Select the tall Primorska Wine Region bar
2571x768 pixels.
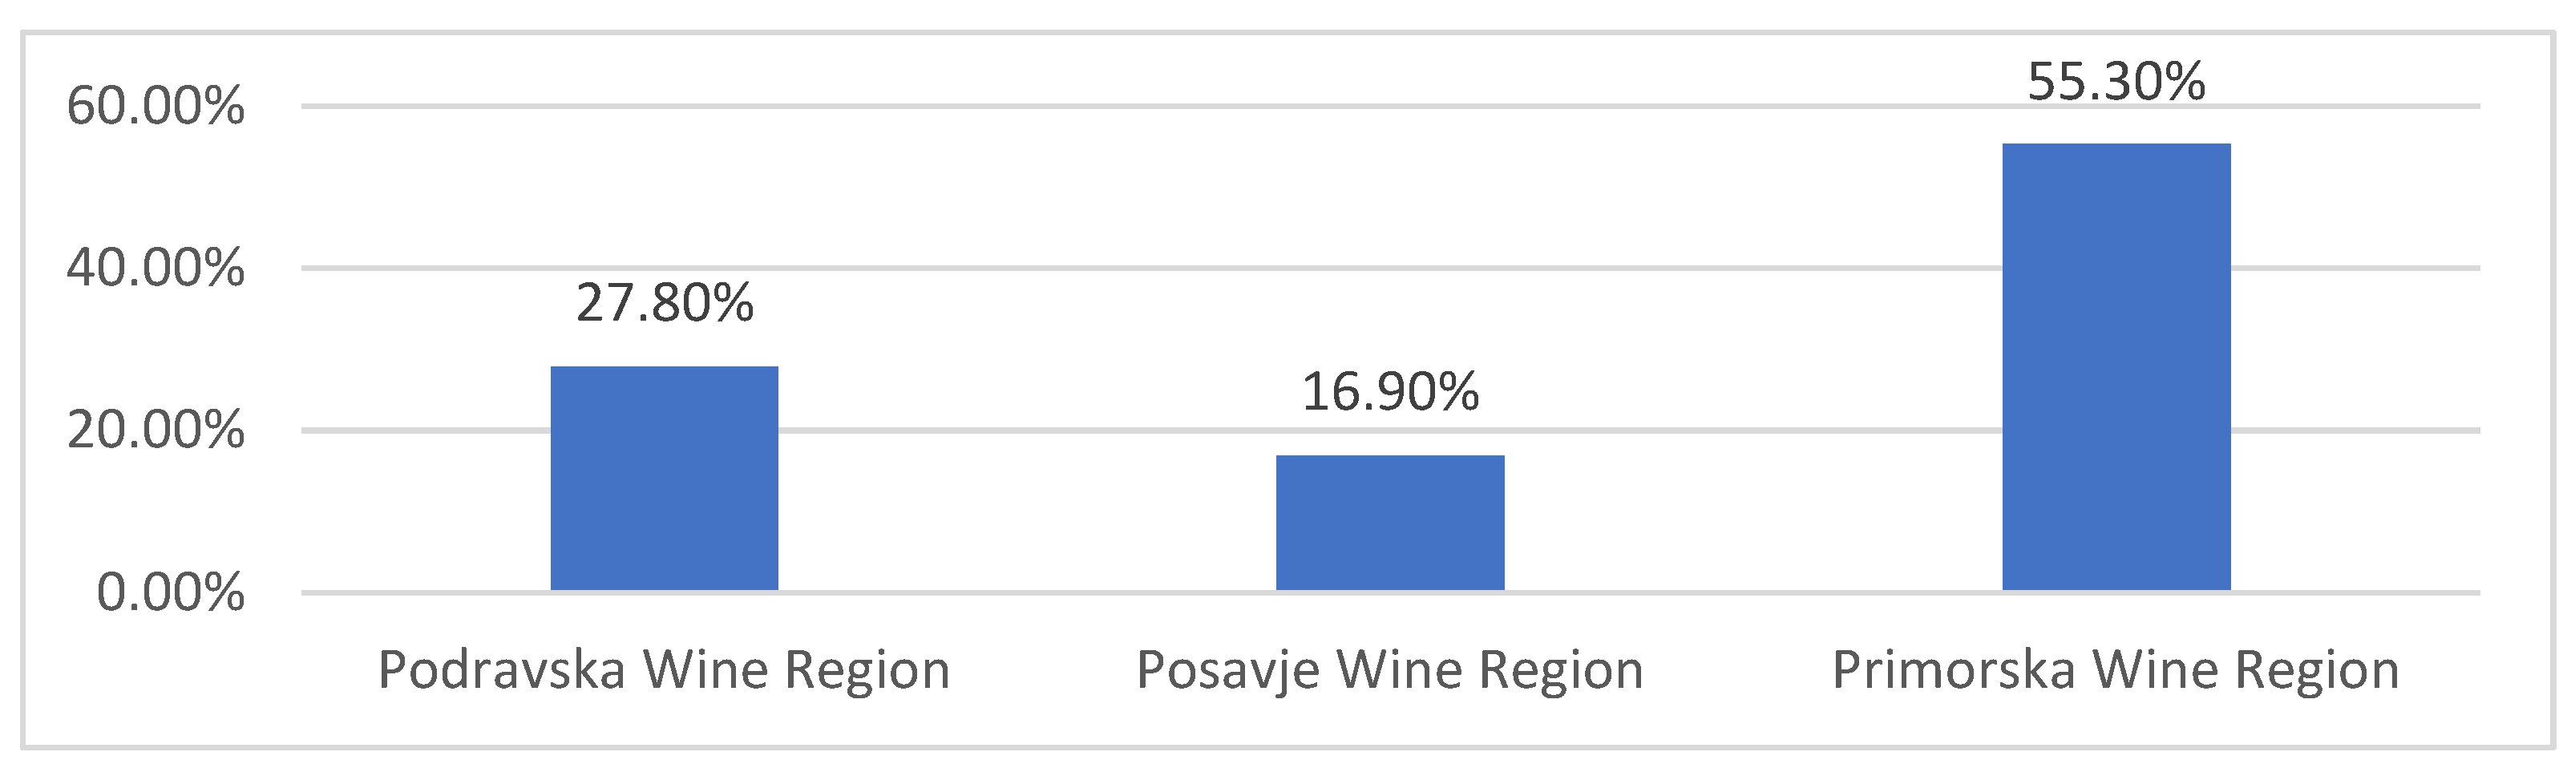[x=2116, y=367]
